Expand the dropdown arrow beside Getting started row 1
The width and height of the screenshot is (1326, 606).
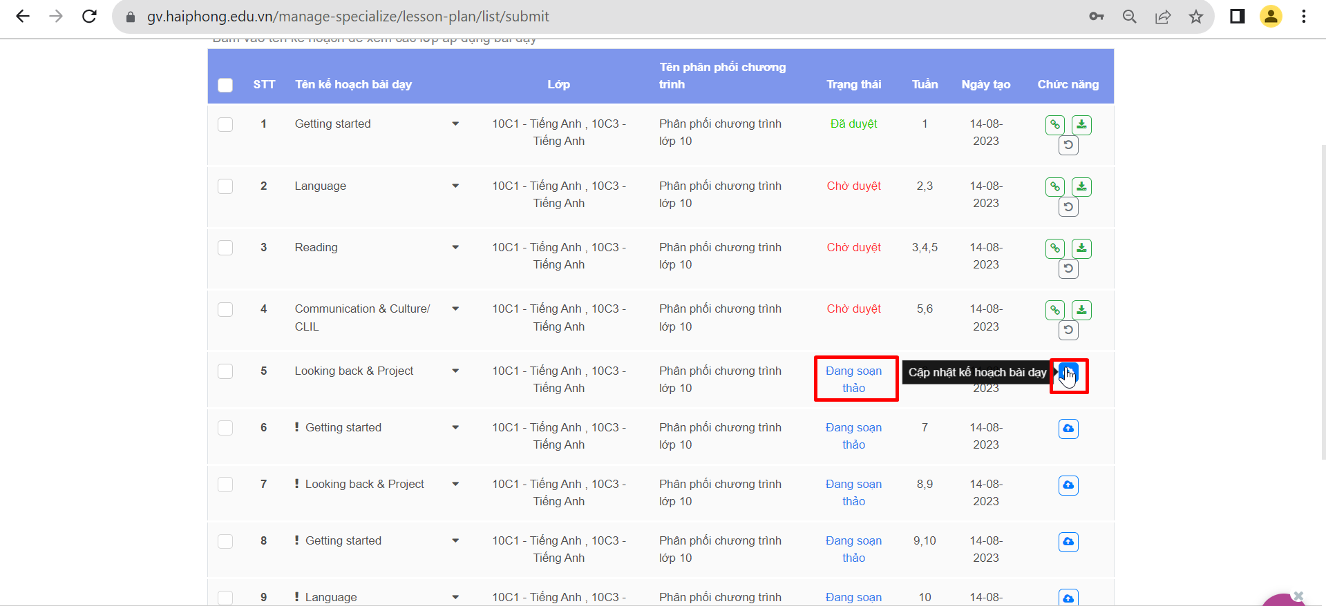point(455,124)
